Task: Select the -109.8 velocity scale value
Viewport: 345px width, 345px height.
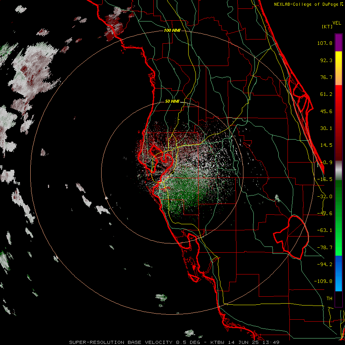Action: 323,281
